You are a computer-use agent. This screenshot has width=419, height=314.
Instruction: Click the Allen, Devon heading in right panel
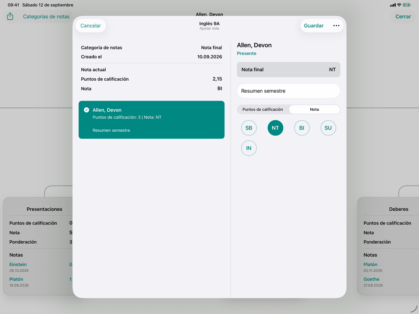pos(254,45)
